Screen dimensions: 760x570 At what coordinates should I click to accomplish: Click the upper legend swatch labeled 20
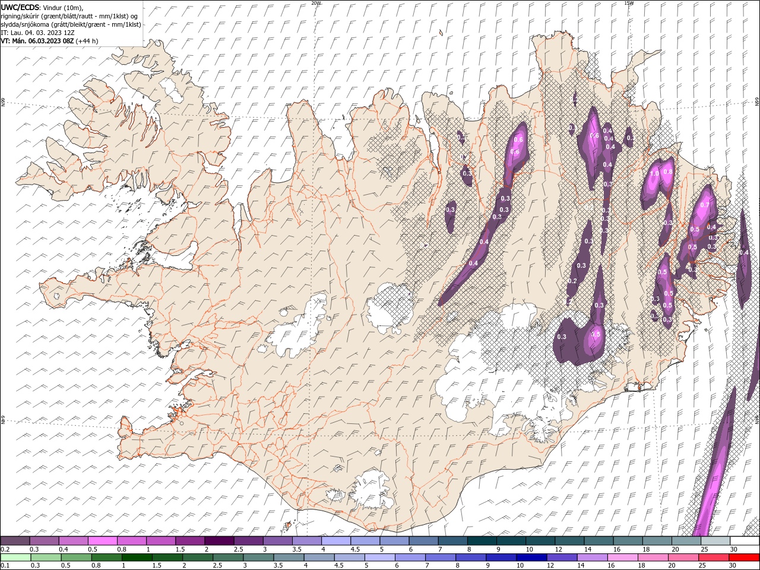pyautogui.click(x=686, y=541)
